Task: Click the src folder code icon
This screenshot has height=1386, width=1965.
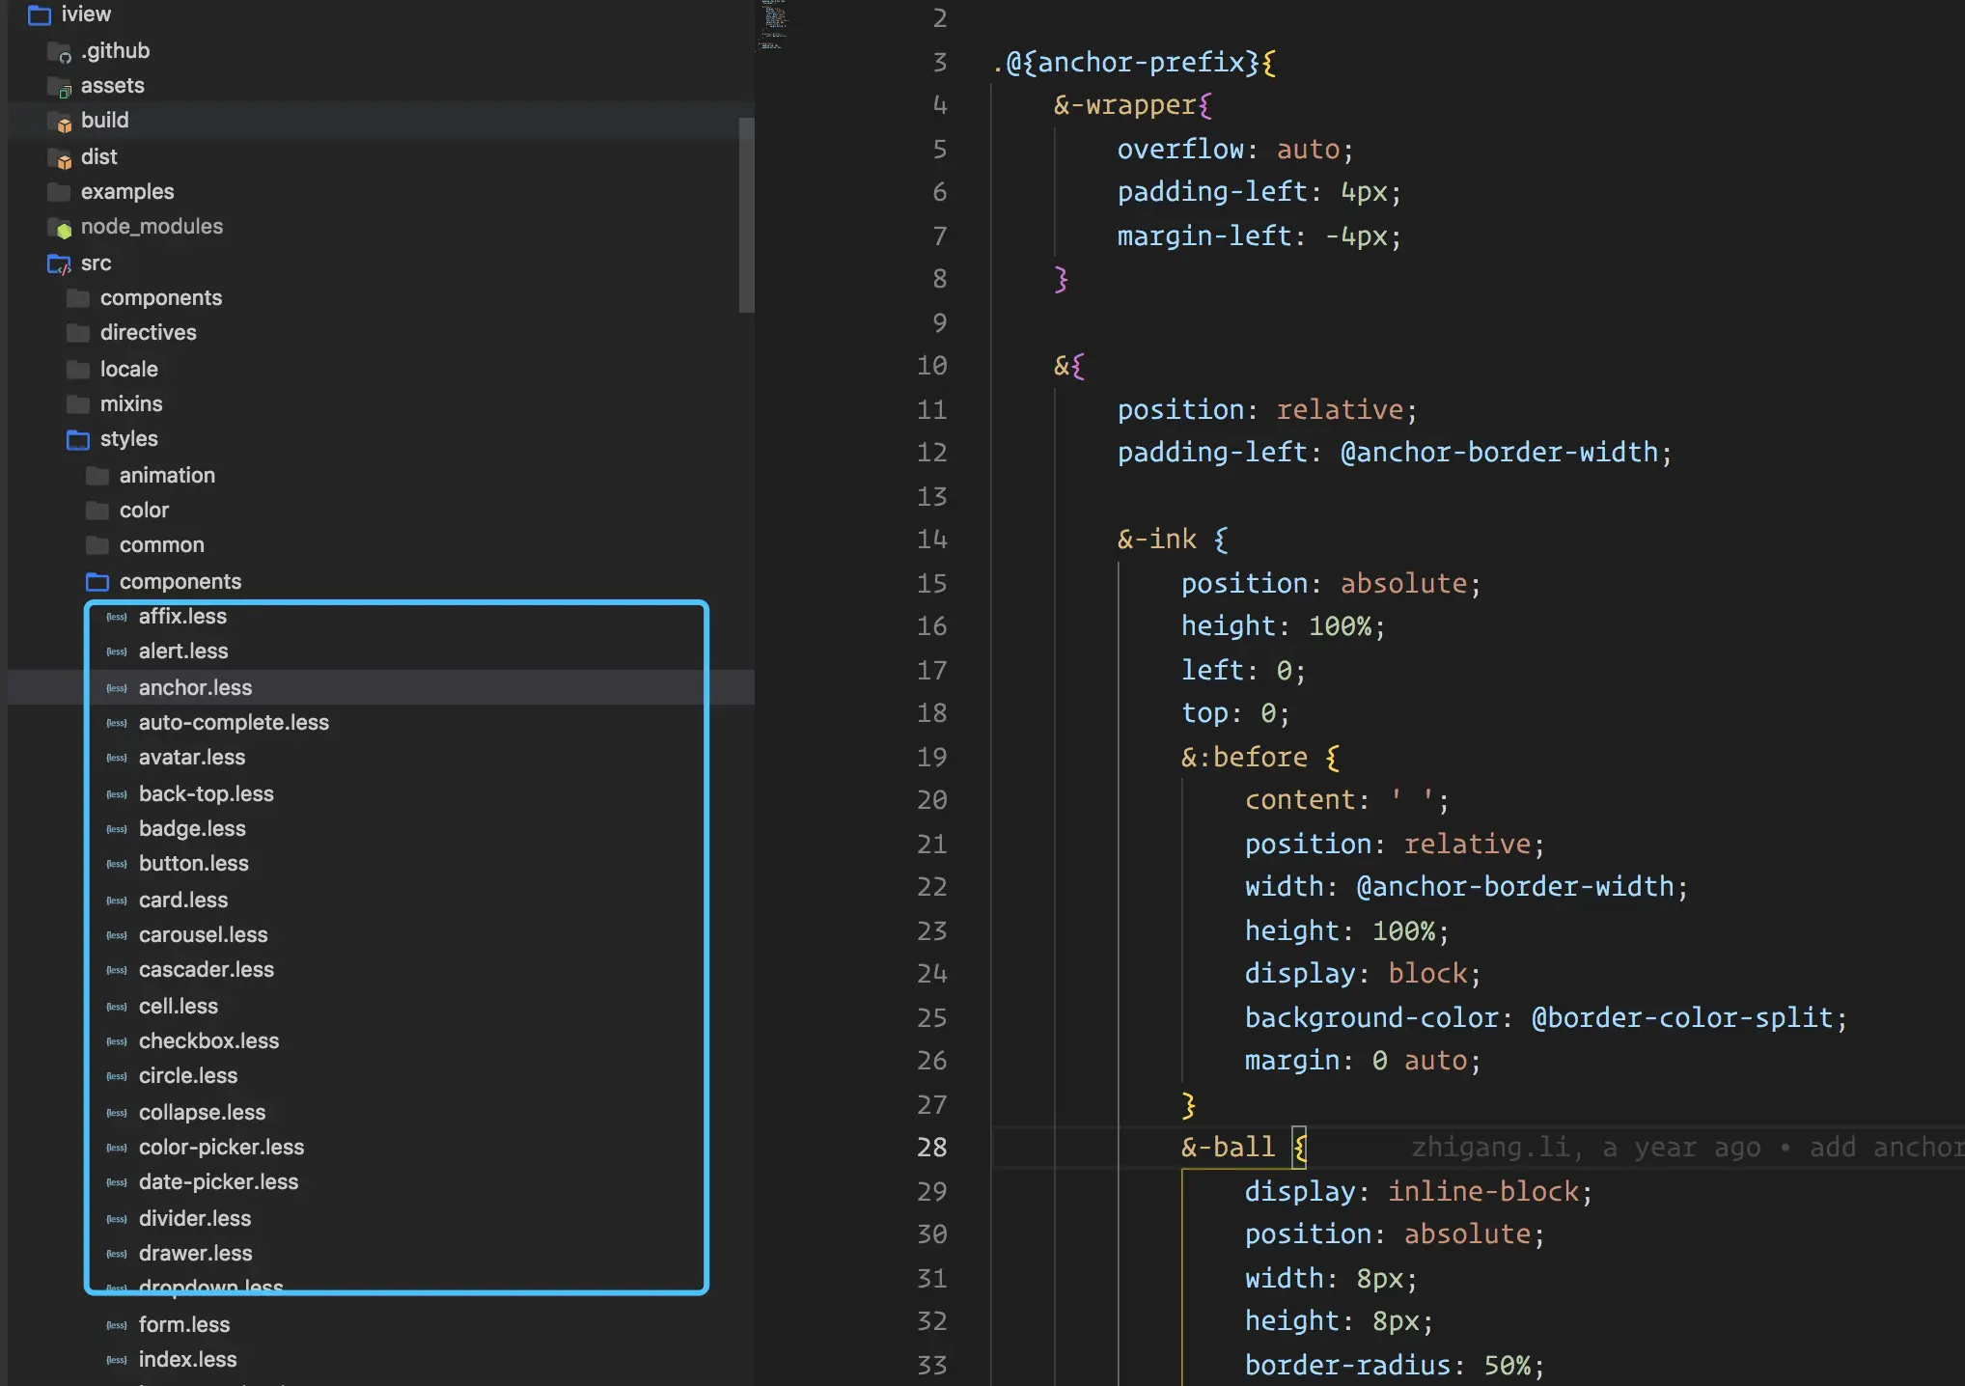Action: tap(60, 263)
